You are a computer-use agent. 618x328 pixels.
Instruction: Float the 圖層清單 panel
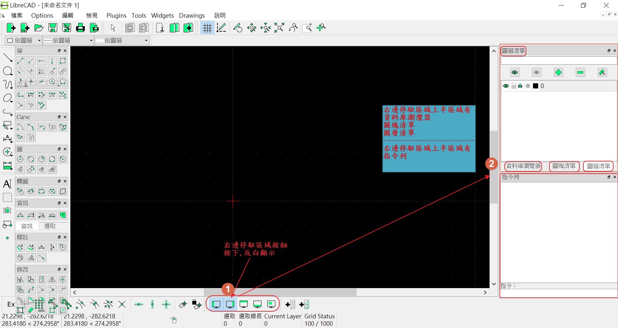coord(609,51)
